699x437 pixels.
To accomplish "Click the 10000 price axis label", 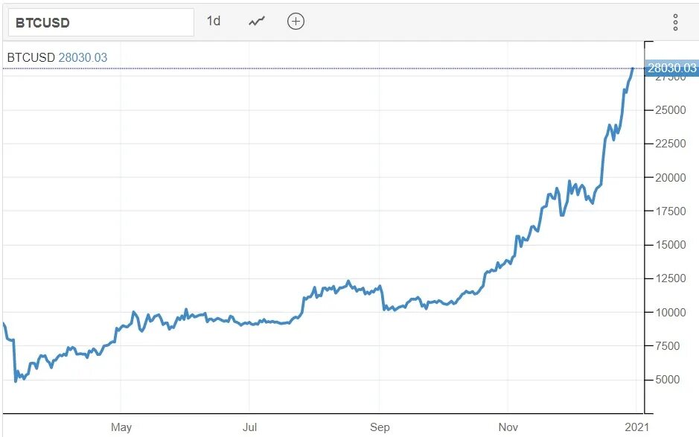I will (x=671, y=312).
